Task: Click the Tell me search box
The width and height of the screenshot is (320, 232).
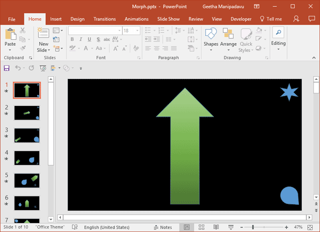Action: click(x=271, y=19)
